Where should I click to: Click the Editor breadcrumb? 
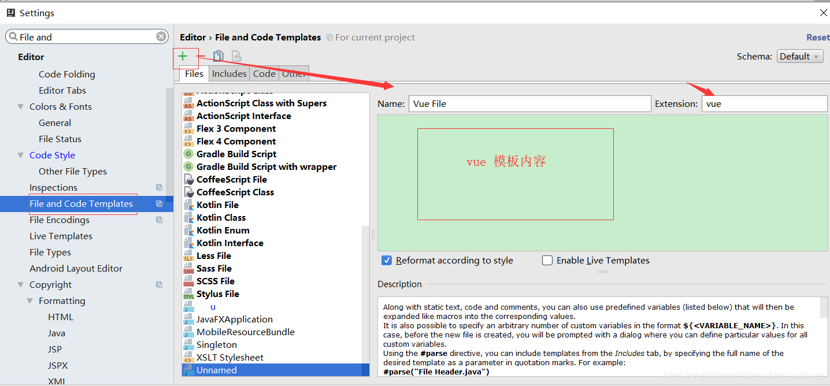(x=192, y=37)
